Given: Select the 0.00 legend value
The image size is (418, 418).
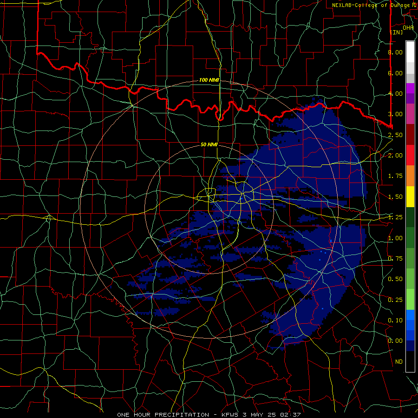Looking at the screenshot, I should (395, 341).
